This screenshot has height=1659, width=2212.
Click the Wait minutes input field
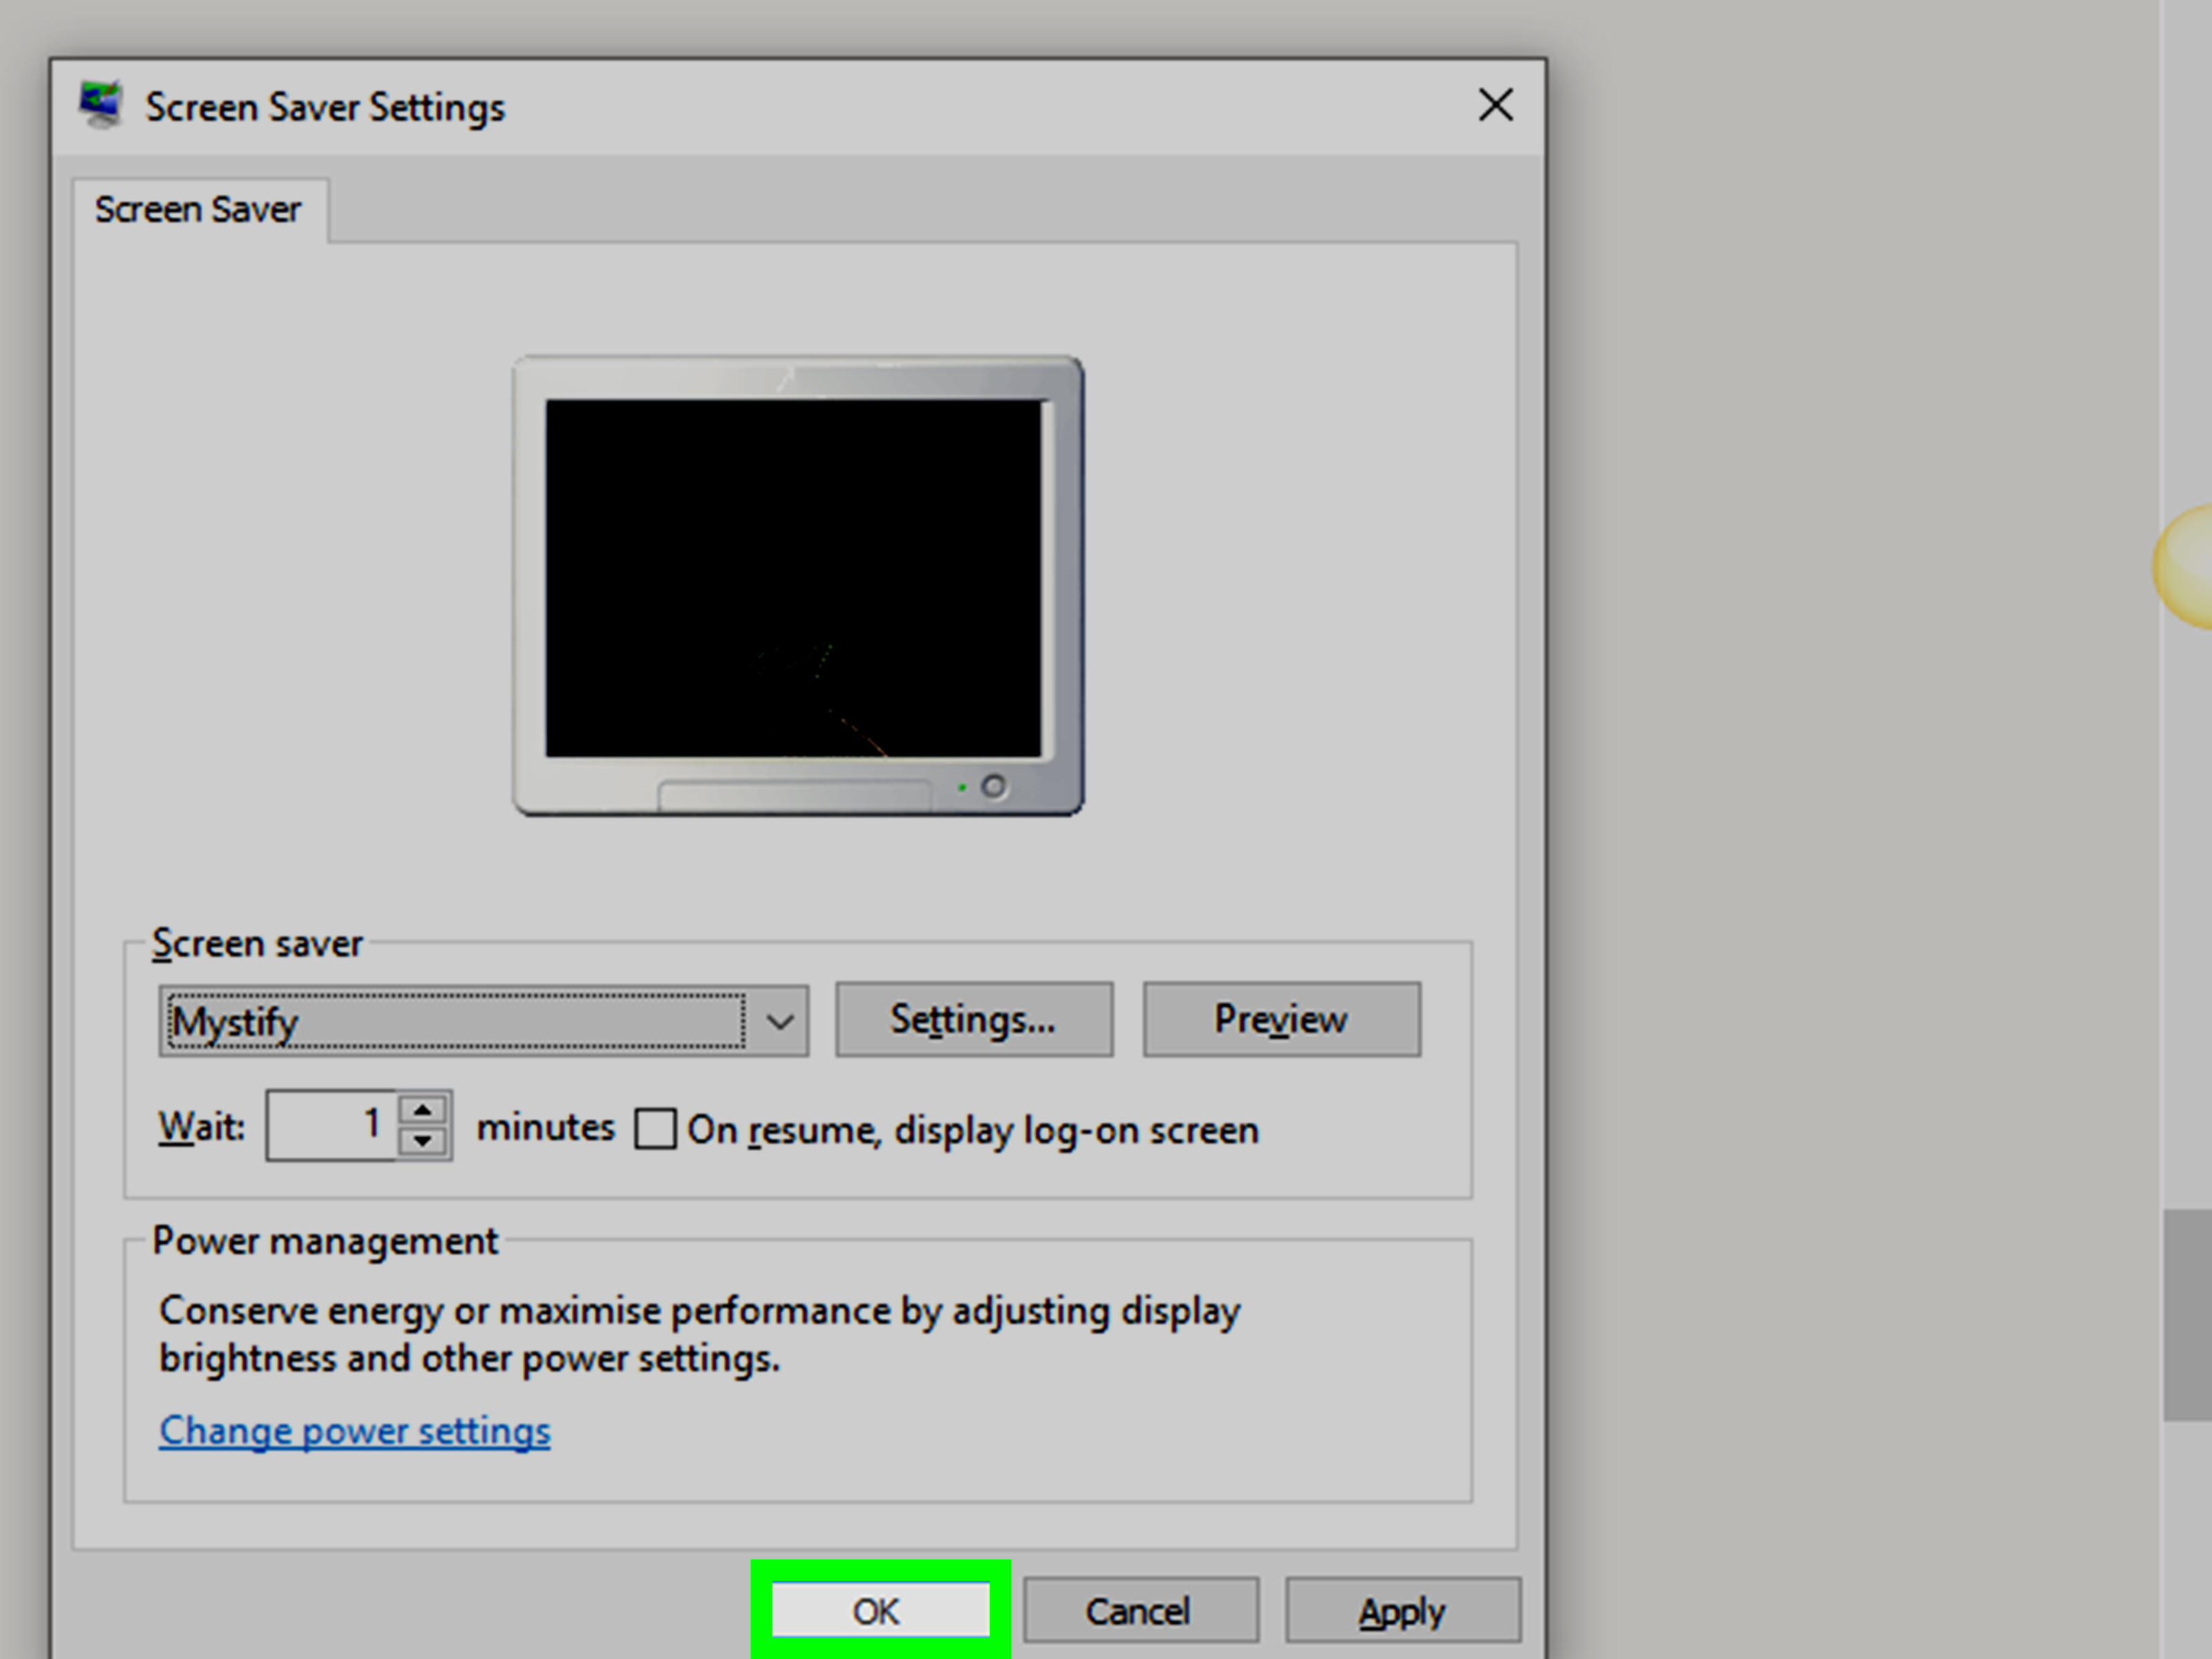click(x=331, y=1125)
